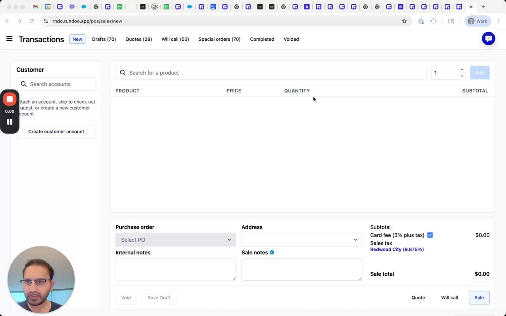This screenshot has width=506, height=316.
Task: Expand the Select PO dropdown
Action: [x=176, y=240]
